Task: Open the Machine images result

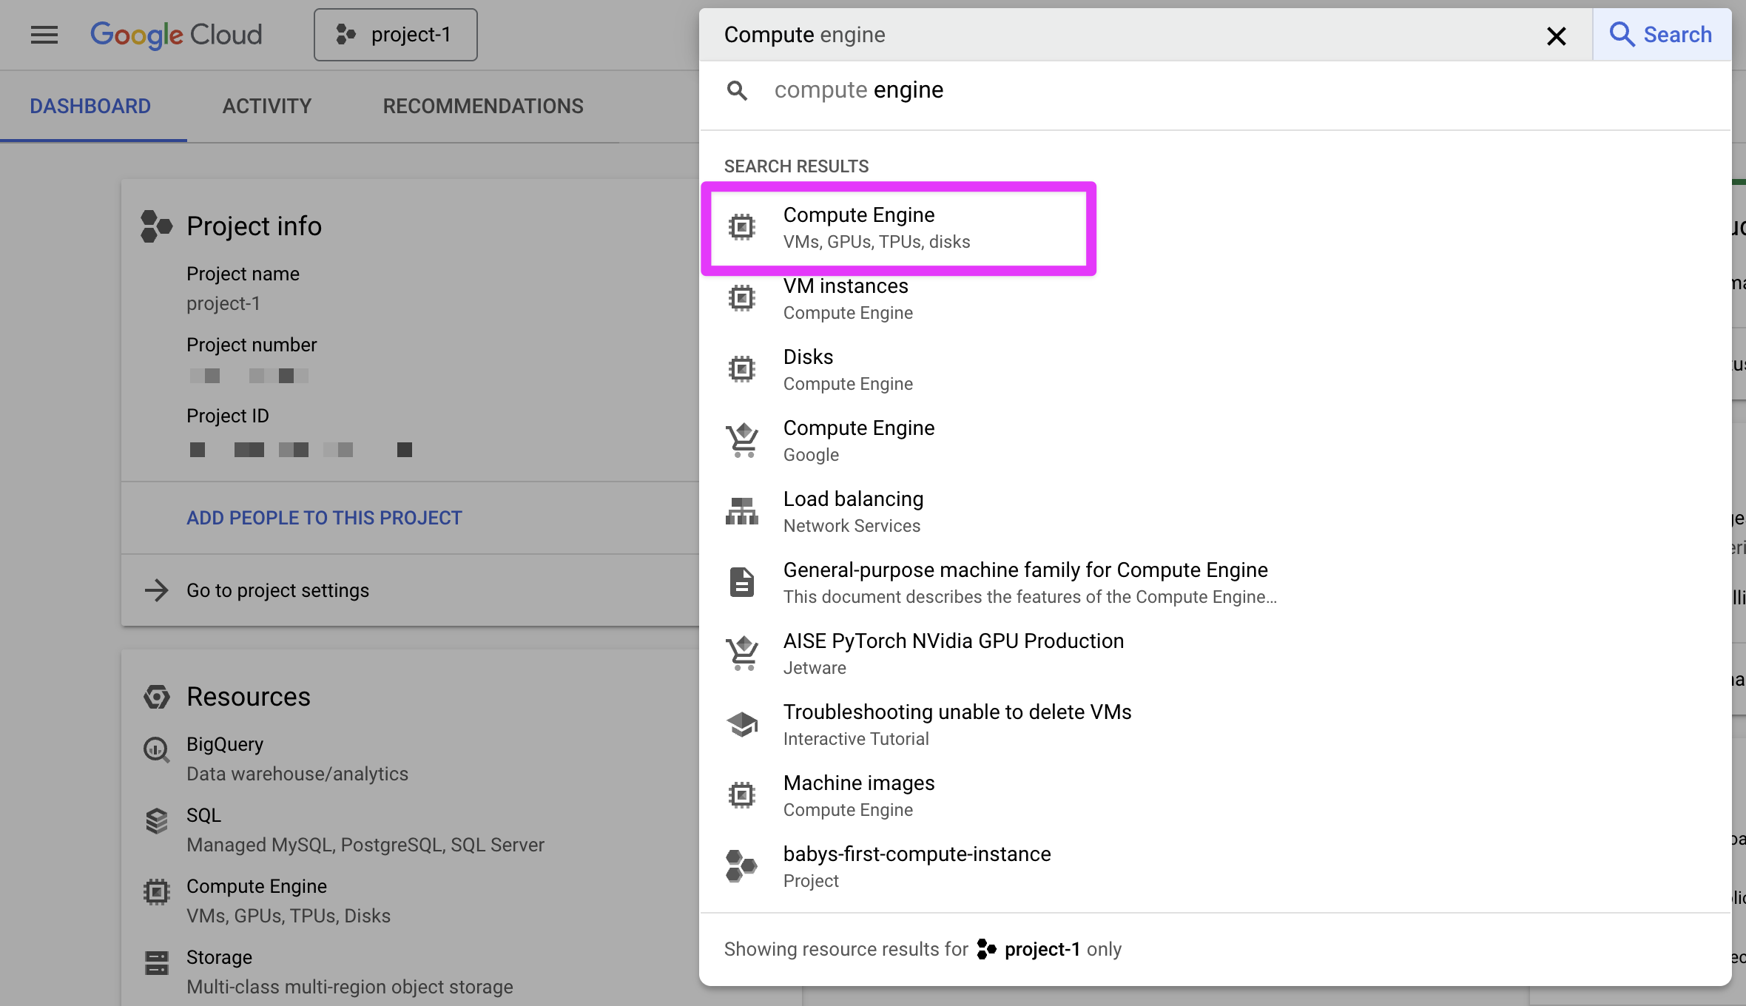Action: tap(858, 795)
